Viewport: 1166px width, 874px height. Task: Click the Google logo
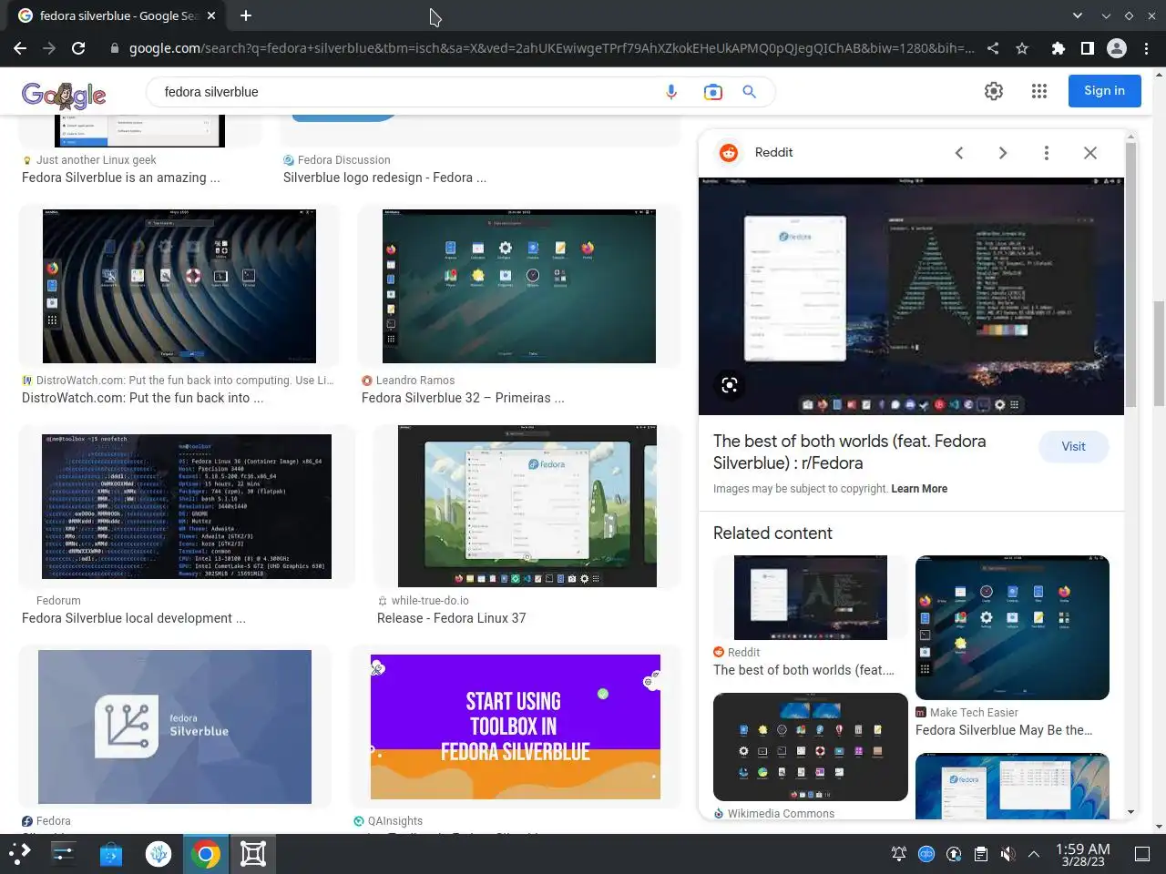(x=64, y=94)
